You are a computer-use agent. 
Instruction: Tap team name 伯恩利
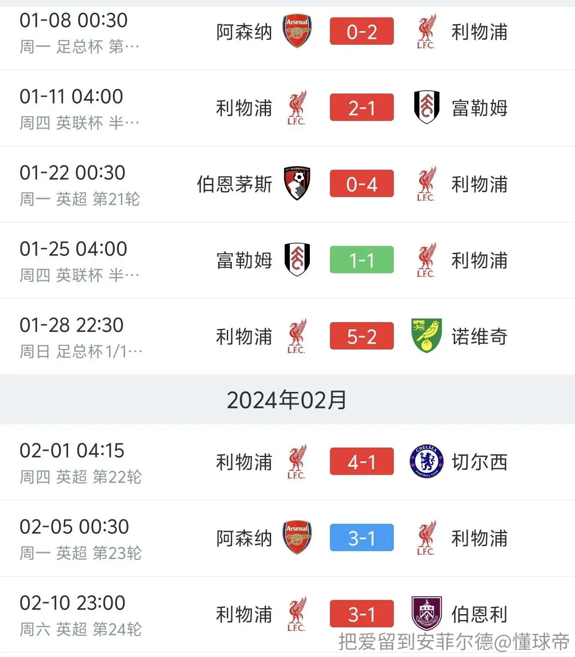pyautogui.click(x=480, y=614)
